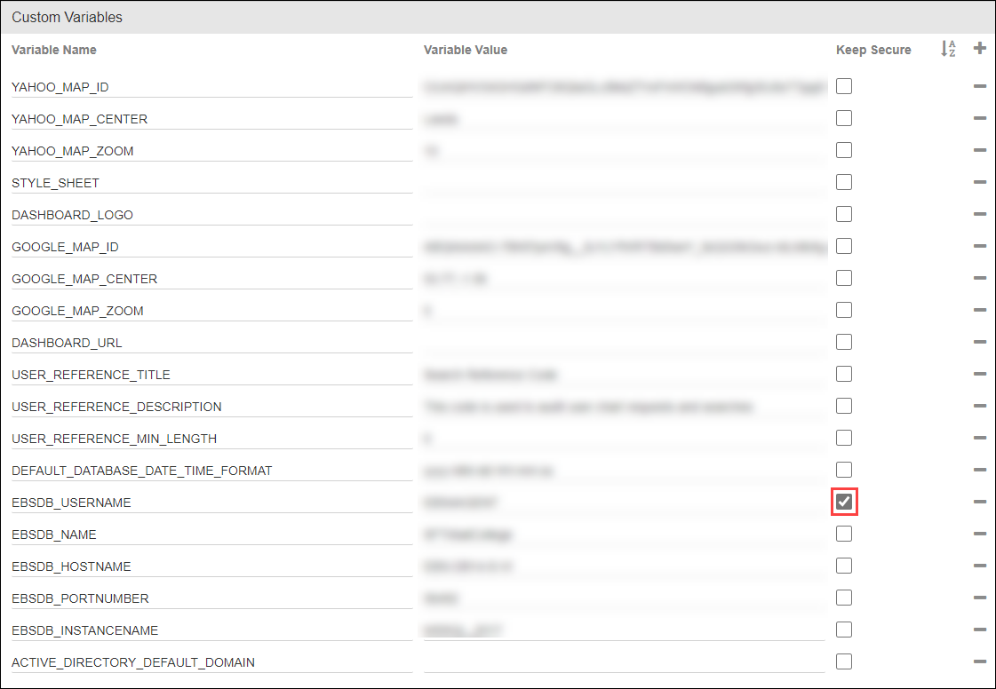Image resolution: width=996 pixels, height=689 pixels.
Task: Click the DASHBOARD_LOGO variable value field
Action: point(624,215)
